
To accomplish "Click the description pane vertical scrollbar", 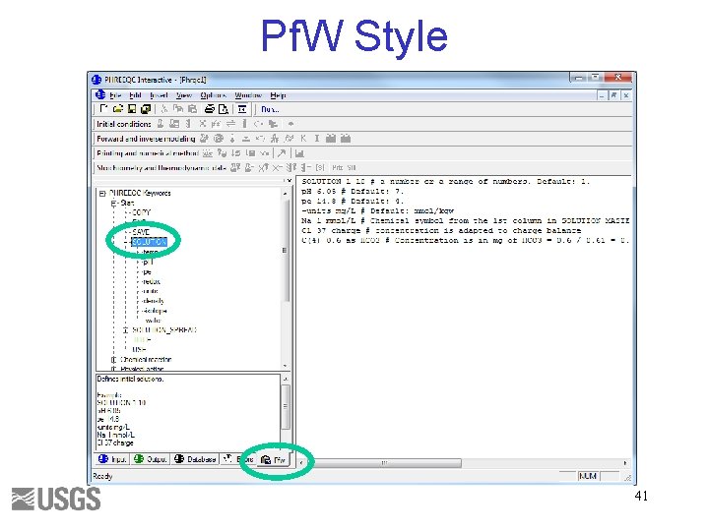I will point(286,406).
